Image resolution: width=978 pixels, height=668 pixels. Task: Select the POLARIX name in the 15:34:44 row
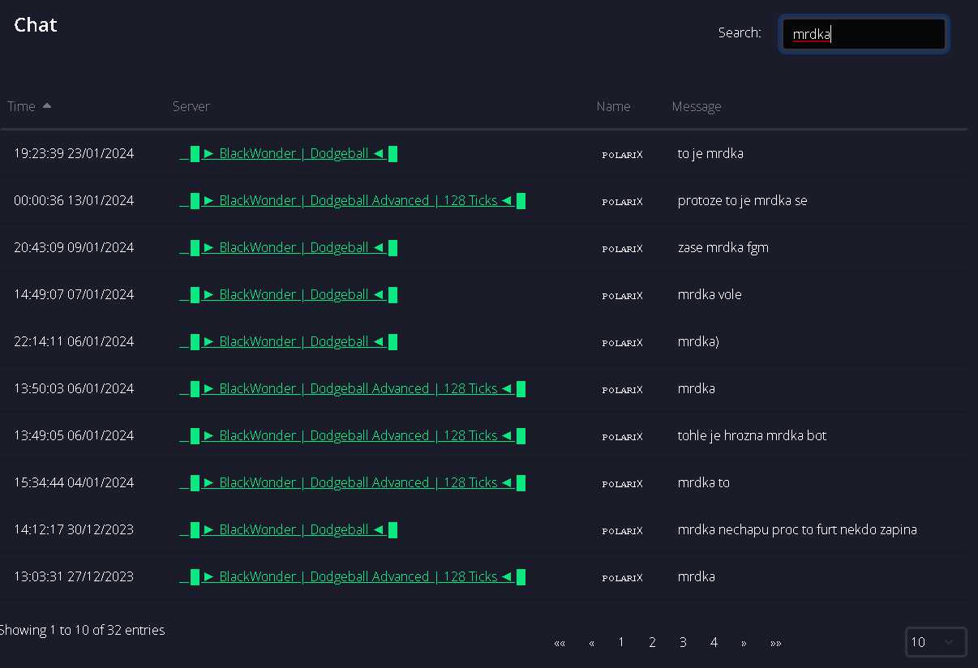[623, 484]
